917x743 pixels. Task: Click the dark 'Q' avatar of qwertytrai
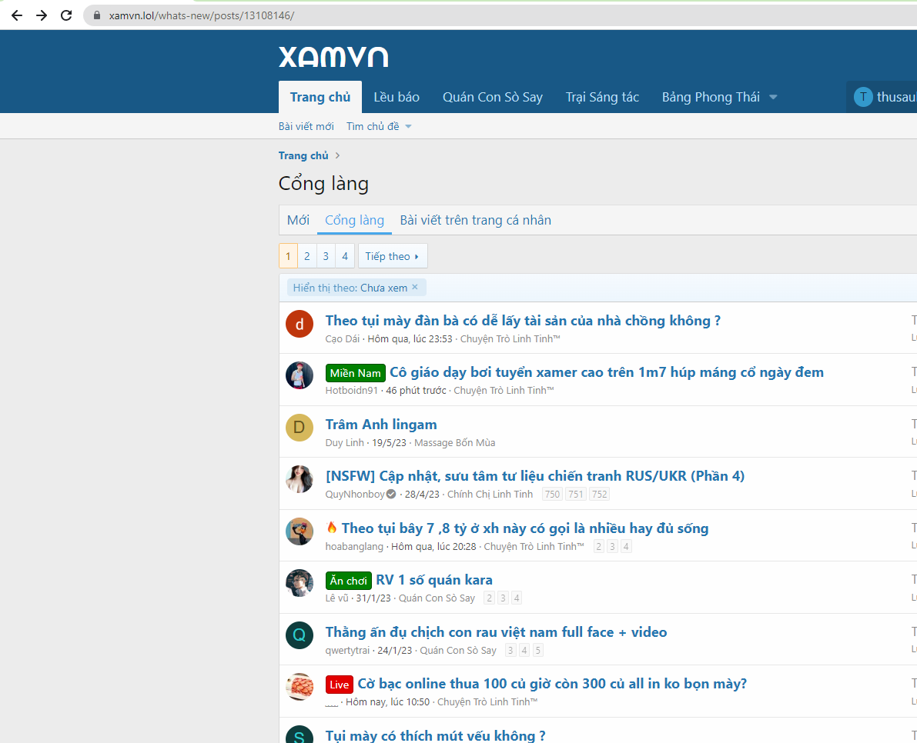(300, 635)
